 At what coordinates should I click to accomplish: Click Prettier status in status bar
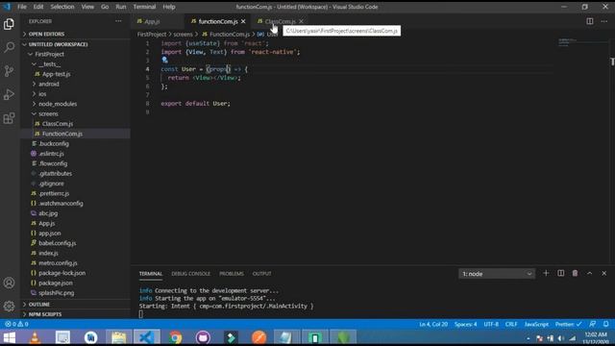[x=568, y=324]
